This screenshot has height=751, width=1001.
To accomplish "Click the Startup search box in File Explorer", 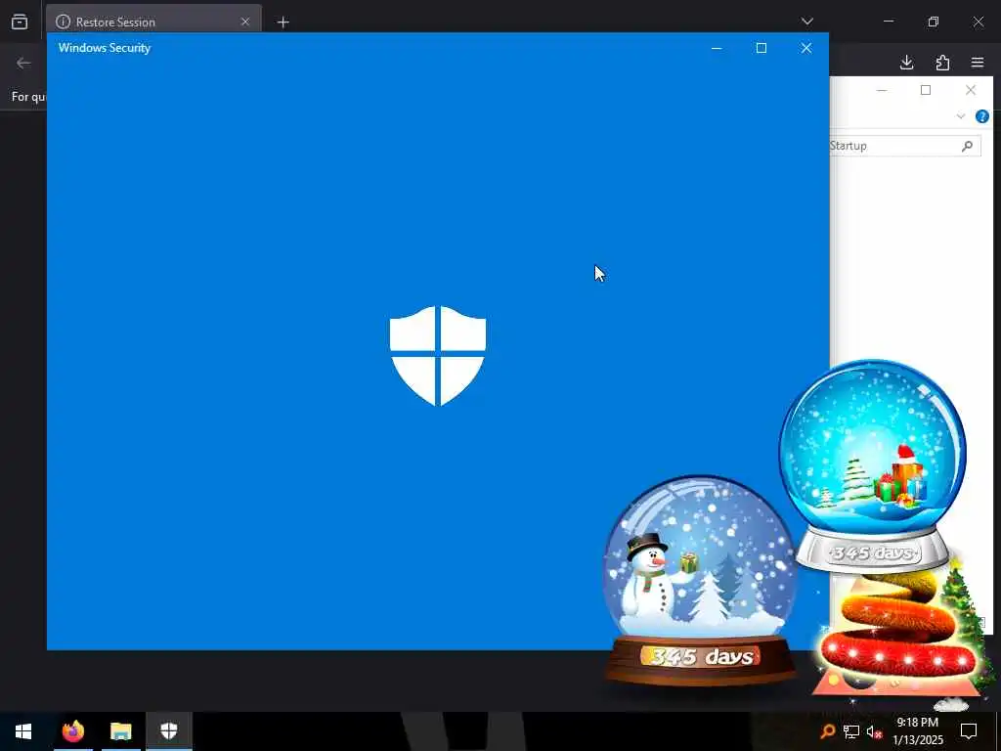I will tap(904, 146).
